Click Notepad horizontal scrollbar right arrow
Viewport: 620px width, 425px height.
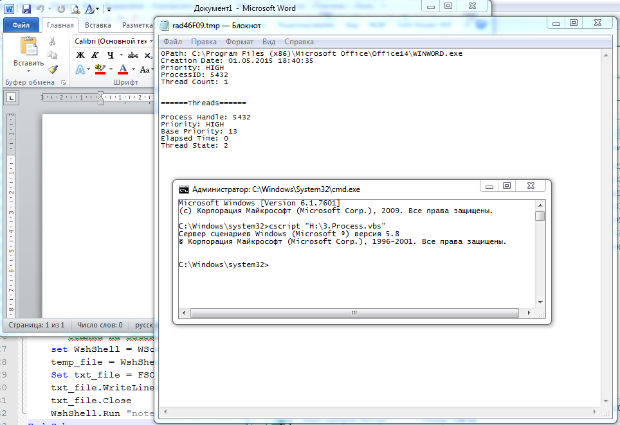point(594,412)
